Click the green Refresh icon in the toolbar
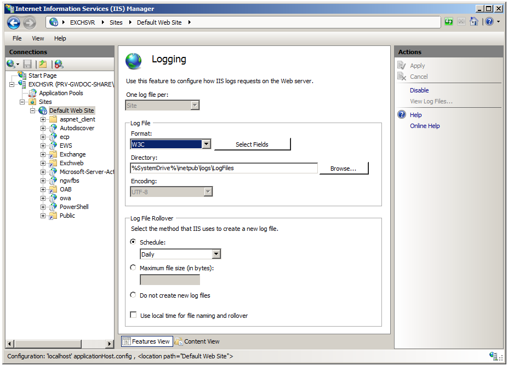508x366 pixels. coord(448,21)
